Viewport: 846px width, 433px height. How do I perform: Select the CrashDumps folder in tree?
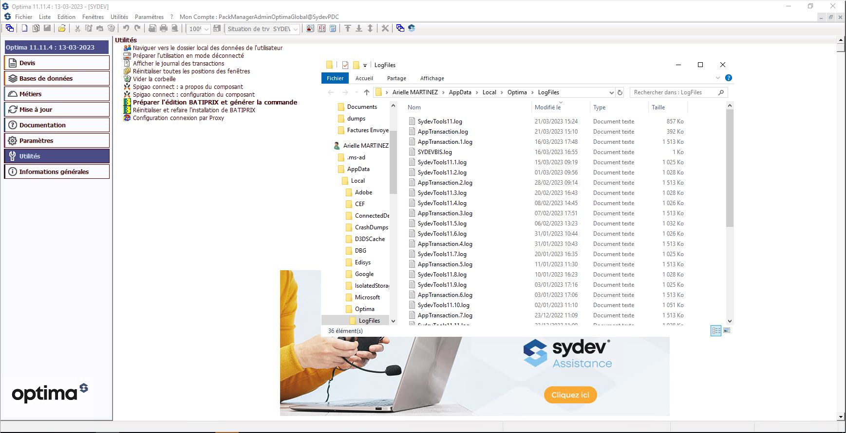coord(371,227)
